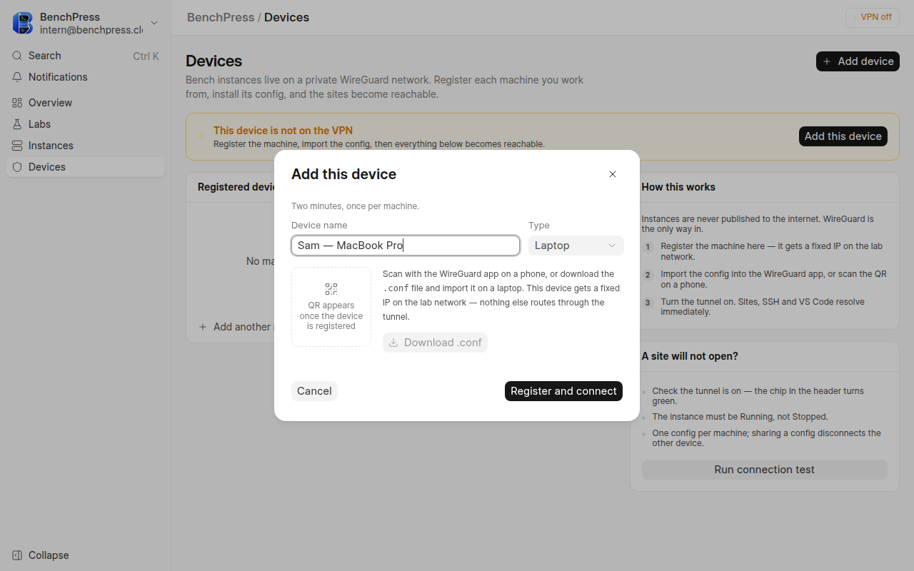Viewport: 914px width, 571px height.
Task: Expand the BenchPress account switcher chevron
Action: 154,23
